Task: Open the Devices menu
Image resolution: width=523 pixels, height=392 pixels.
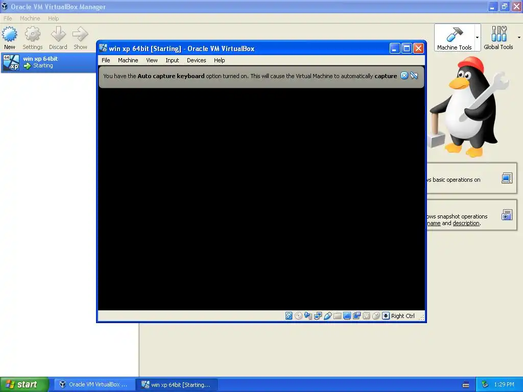Action: [x=197, y=60]
